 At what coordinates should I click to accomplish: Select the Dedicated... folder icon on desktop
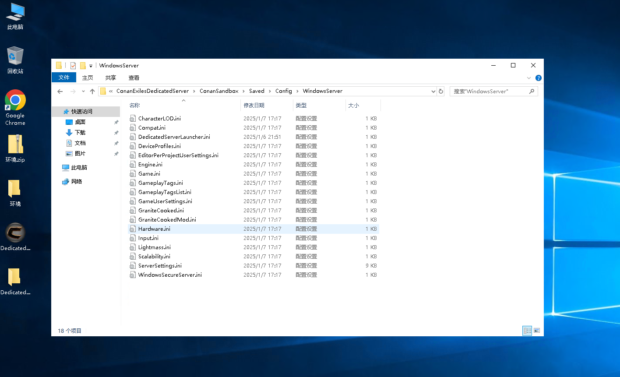[x=15, y=281]
